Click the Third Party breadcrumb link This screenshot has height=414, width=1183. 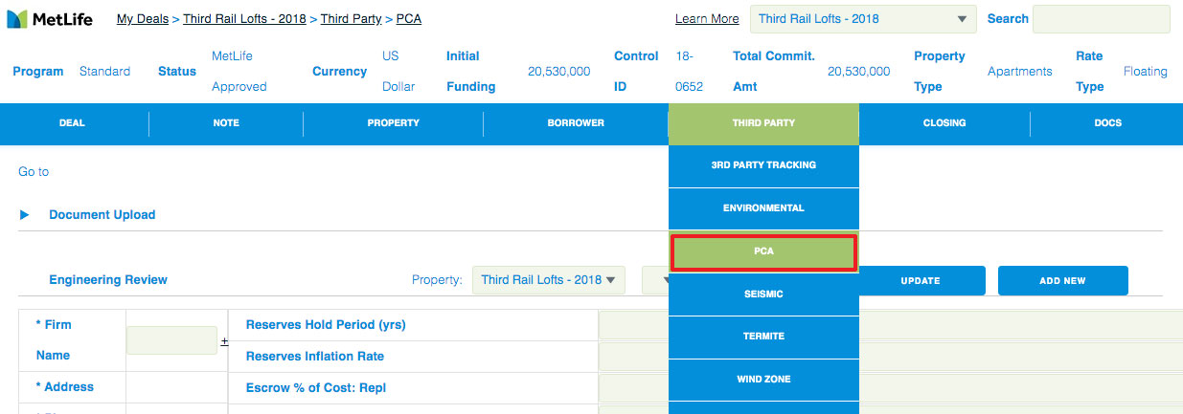pos(351,18)
